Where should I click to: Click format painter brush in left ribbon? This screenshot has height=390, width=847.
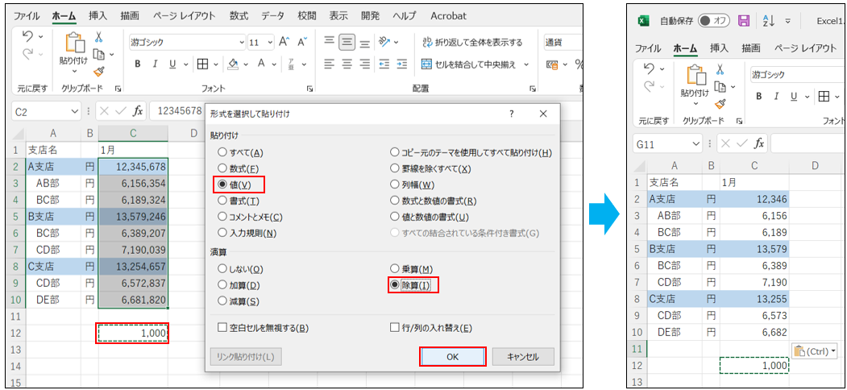[x=98, y=71]
